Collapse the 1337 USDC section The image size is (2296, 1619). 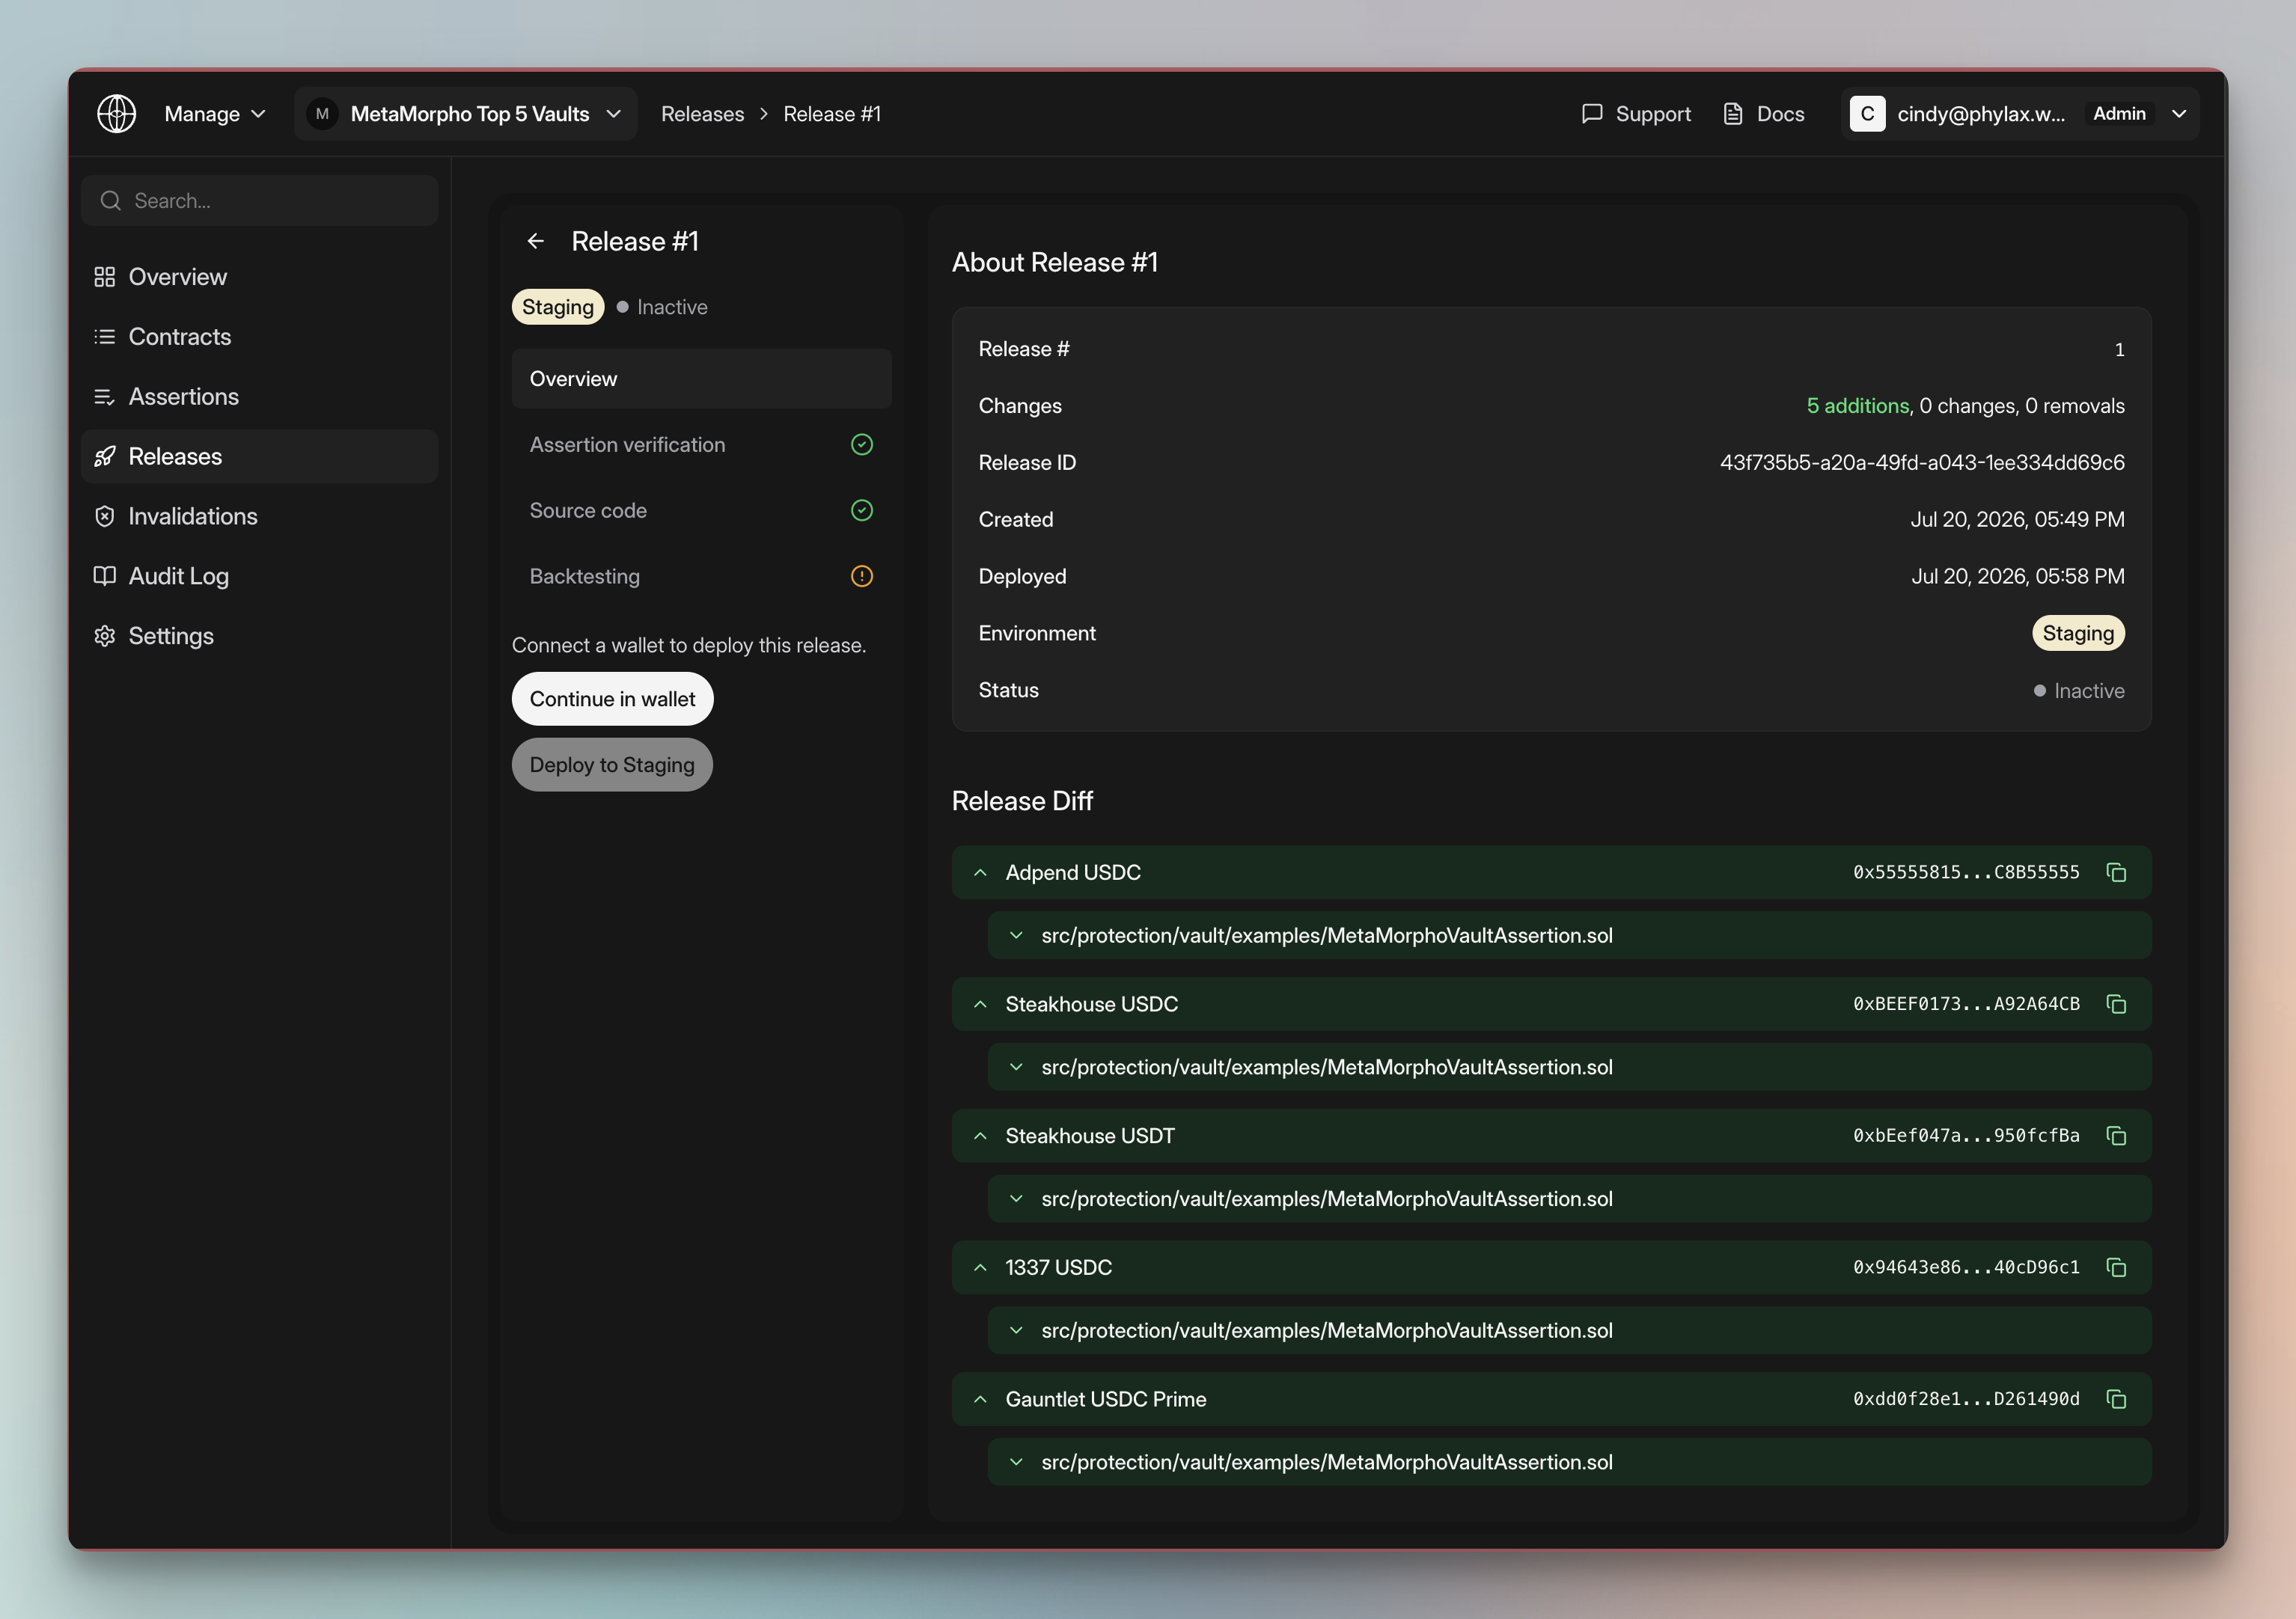click(x=981, y=1268)
